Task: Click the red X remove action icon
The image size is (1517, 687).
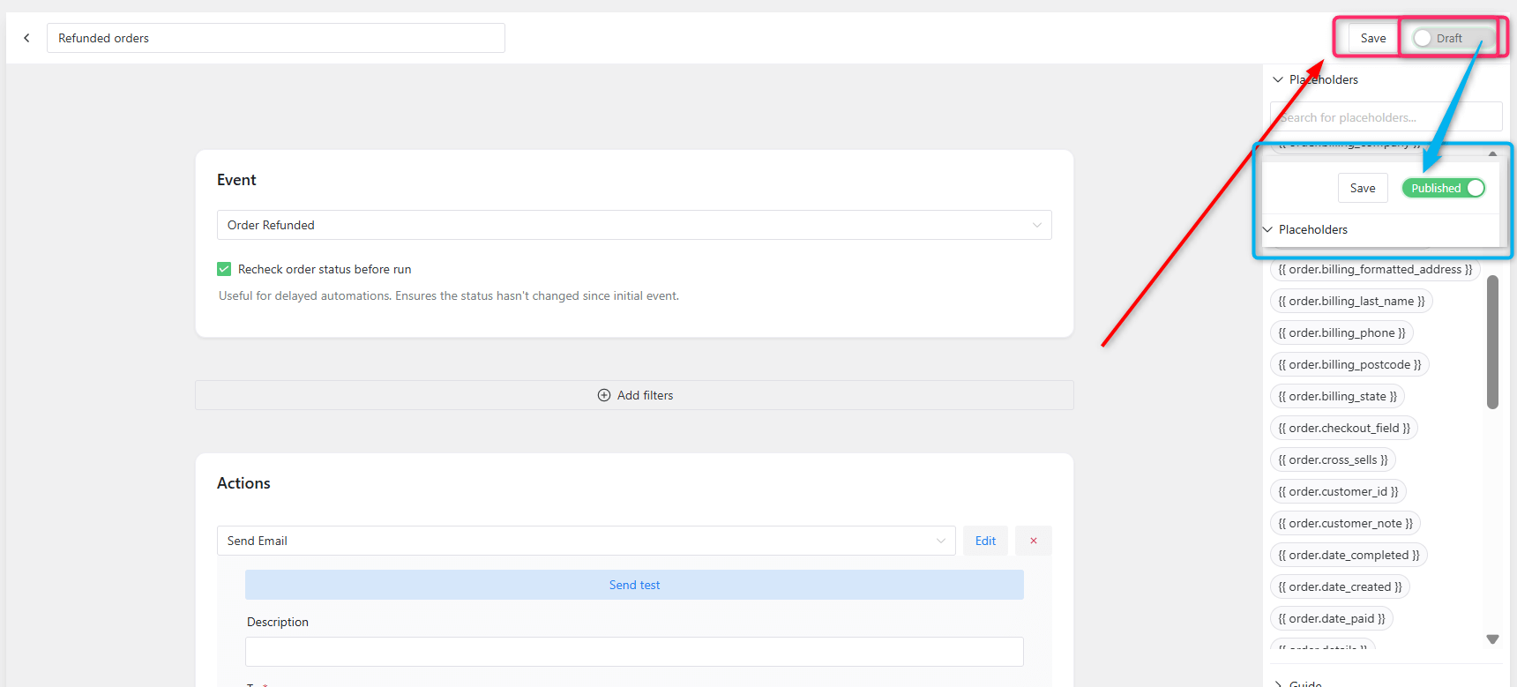Action: point(1033,541)
